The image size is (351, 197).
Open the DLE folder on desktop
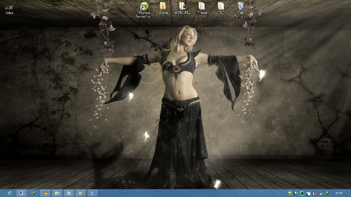click(221, 7)
